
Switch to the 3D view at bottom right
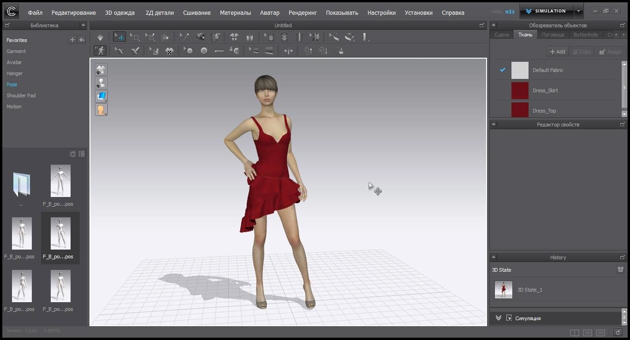(x=588, y=333)
